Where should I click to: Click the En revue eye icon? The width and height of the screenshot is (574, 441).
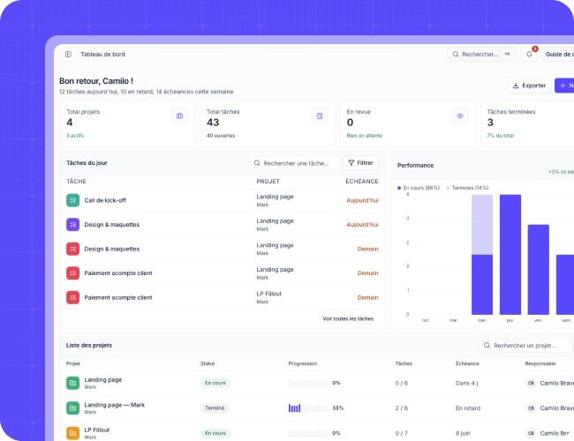pos(460,116)
